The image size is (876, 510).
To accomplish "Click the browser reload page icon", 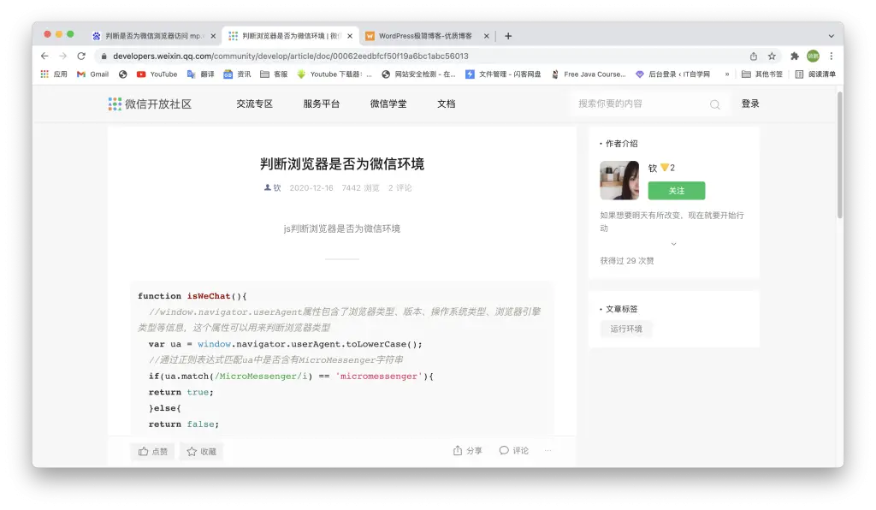I will [81, 56].
